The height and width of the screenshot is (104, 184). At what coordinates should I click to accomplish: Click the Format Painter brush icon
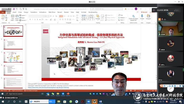click(6, 20)
